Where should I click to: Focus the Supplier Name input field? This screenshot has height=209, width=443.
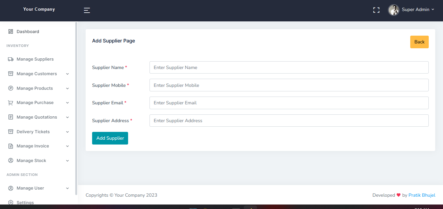pyautogui.click(x=289, y=67)
